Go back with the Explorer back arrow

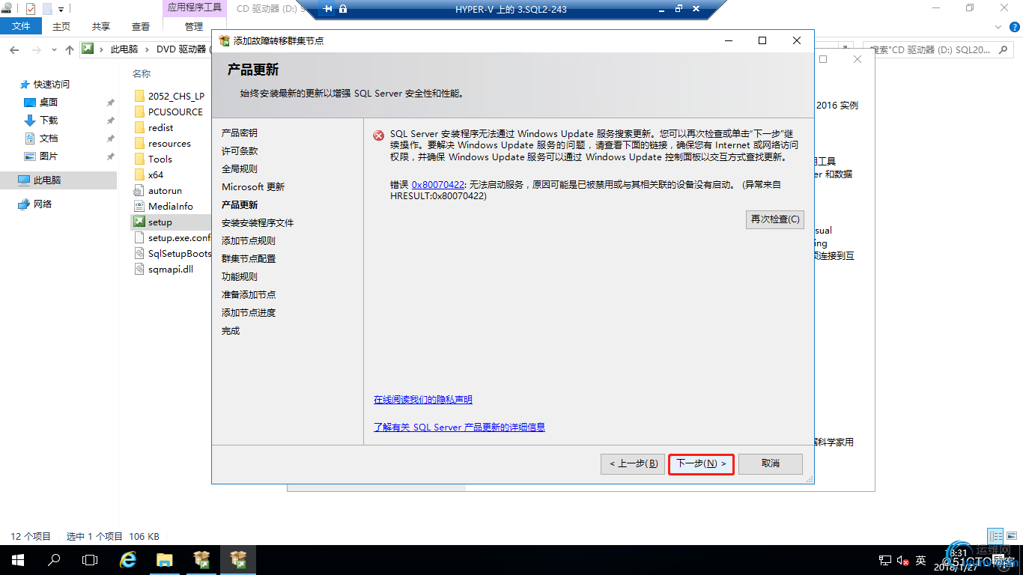[x=13, y=49]
